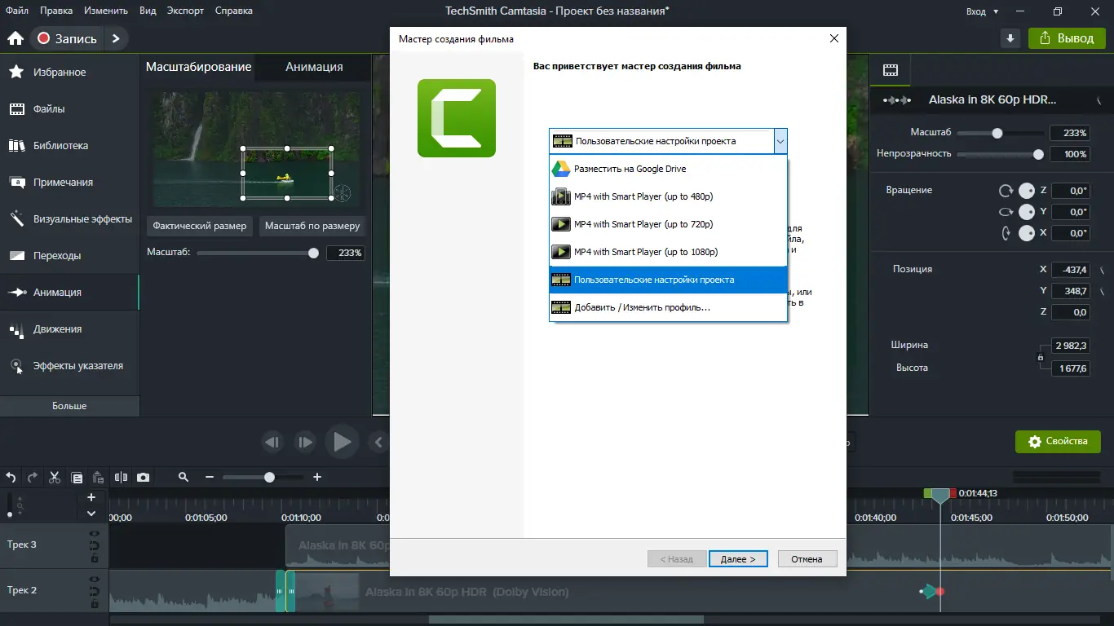Open the Home screen icon
This screenshot has width=1114, height=626.
pos(15,38)
